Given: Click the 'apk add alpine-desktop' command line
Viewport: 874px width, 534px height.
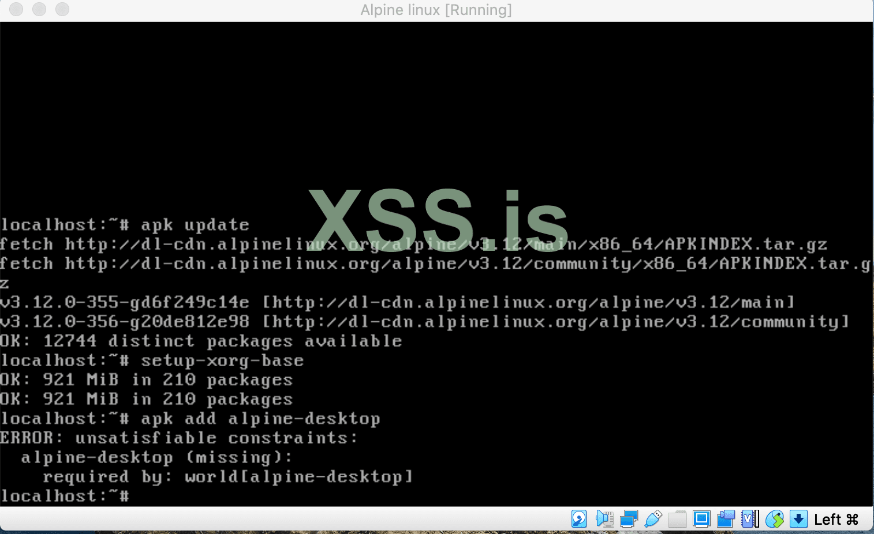Looking at the screenshot, I should click(190, 419).
